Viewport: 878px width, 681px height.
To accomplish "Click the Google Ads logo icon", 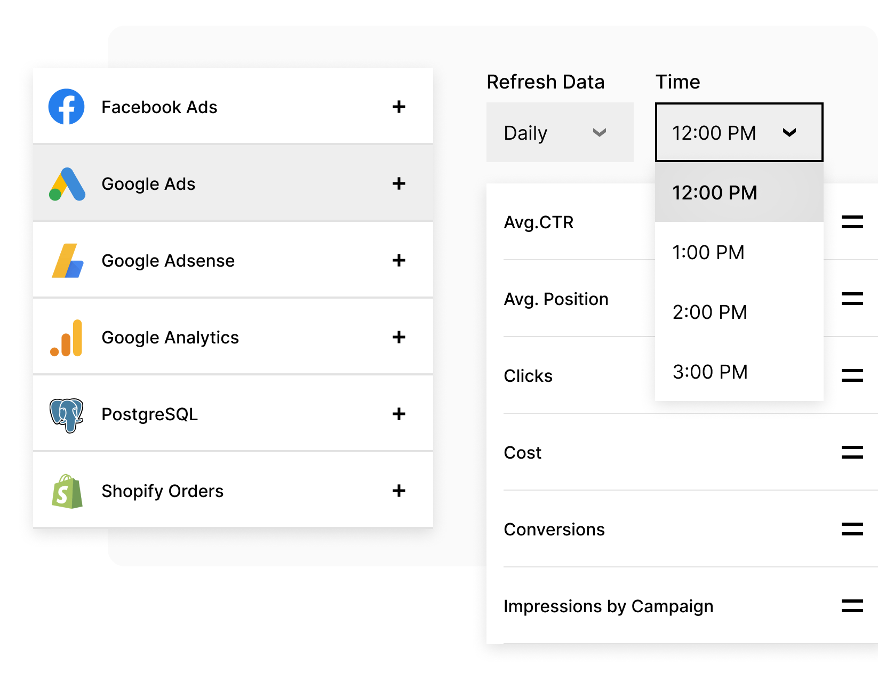I will pos(67,184).
